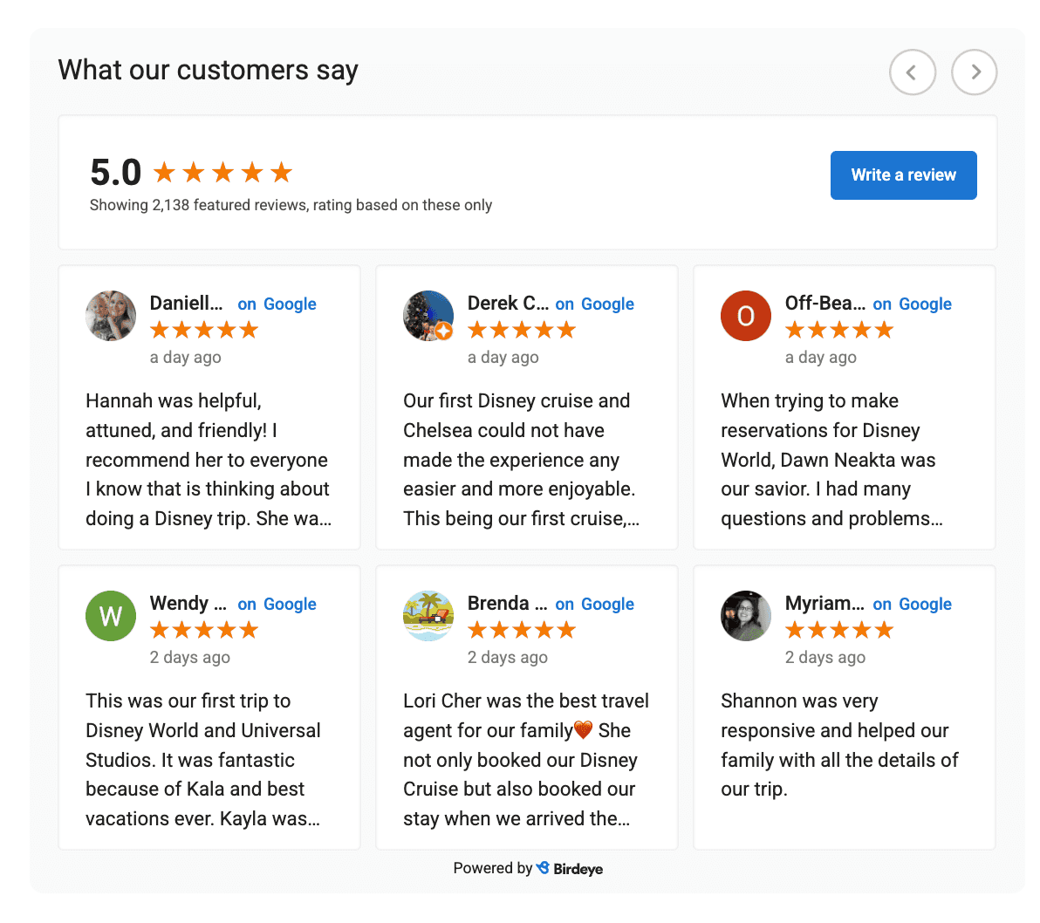Click Derek C's profile picture
Image resolution: width=1040 pixels, height=923 pixels.
click(x=428, y=316)
